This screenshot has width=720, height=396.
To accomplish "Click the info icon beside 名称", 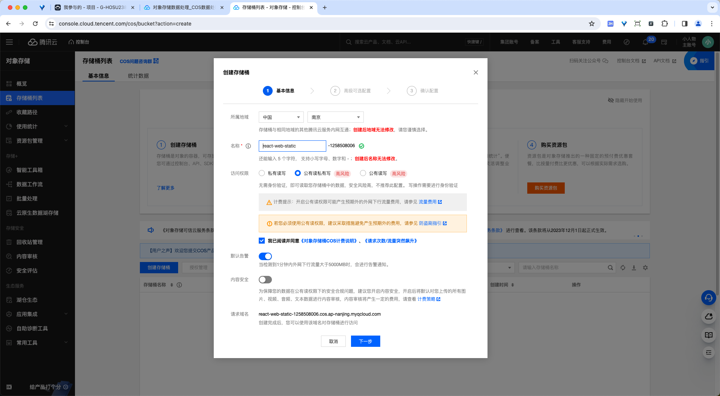I will click(x=248, y=146).
